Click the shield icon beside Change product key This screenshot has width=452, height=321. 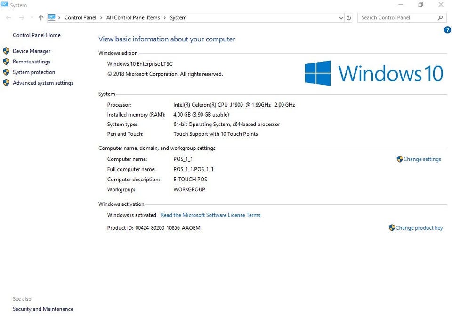click(x=391, y=228)
